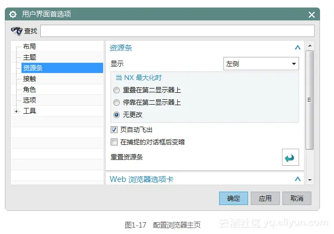Image resolution: width=334 pixels, height=234 pixels.
Task: Close the 用户界面首选项 dialog
Action: point(311,14)
